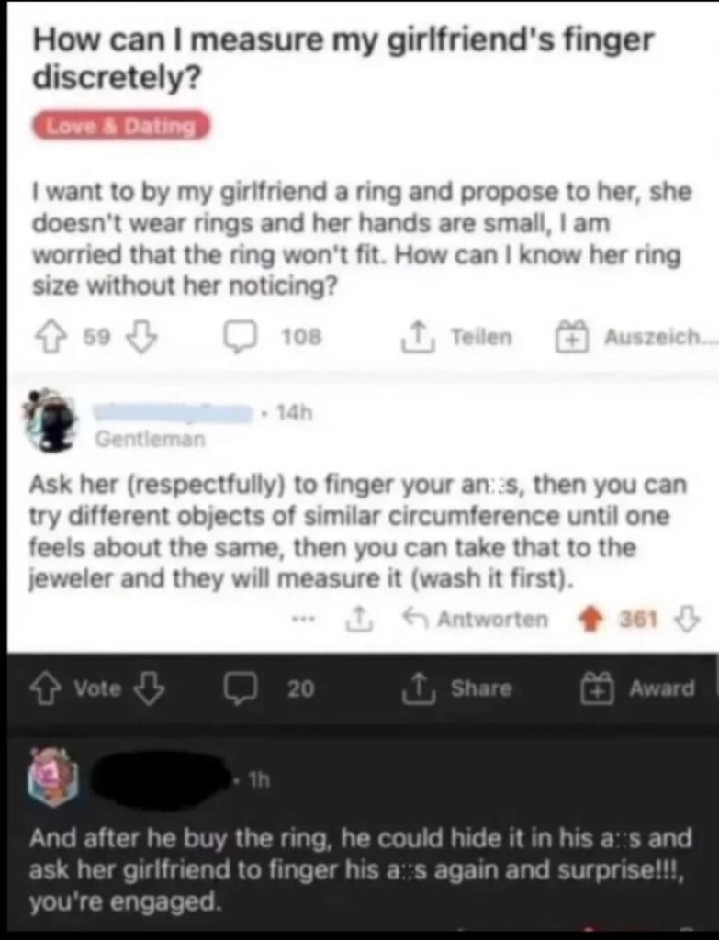Downvote using the arrow after Vote
The height and width of the screenshot is (940, 719).
point(150,688)
